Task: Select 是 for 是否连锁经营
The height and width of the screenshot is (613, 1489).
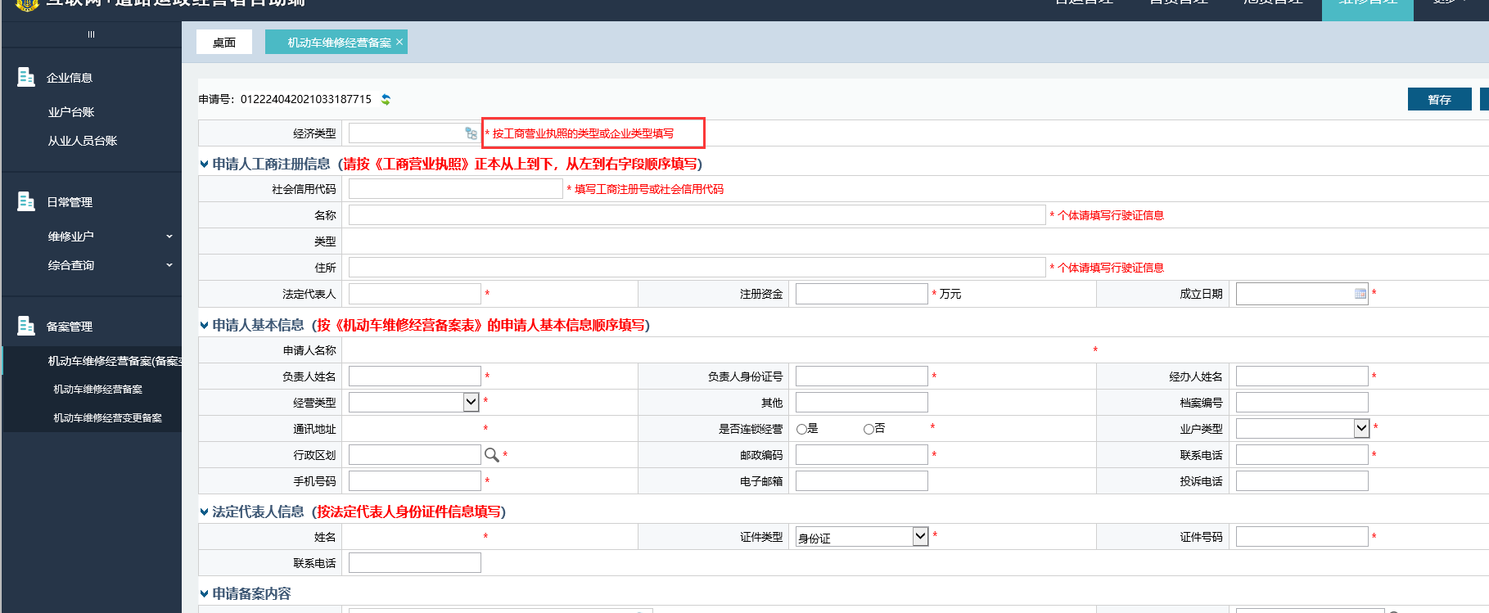Action: tap(801, 429)
